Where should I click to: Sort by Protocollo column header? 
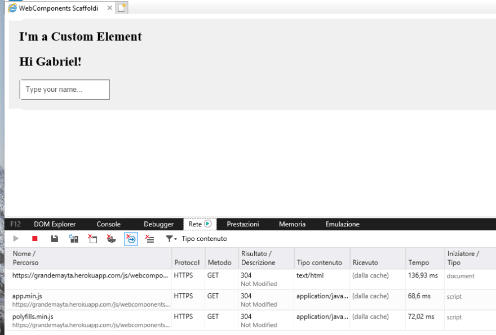(188, 258)
